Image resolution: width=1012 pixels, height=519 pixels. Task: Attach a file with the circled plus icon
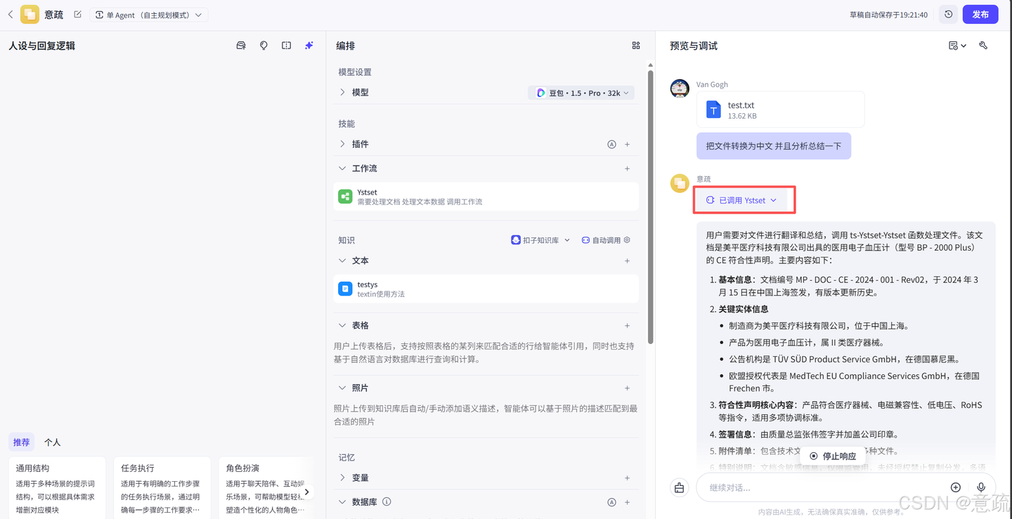pyautogui.click(x=956, y=487)
